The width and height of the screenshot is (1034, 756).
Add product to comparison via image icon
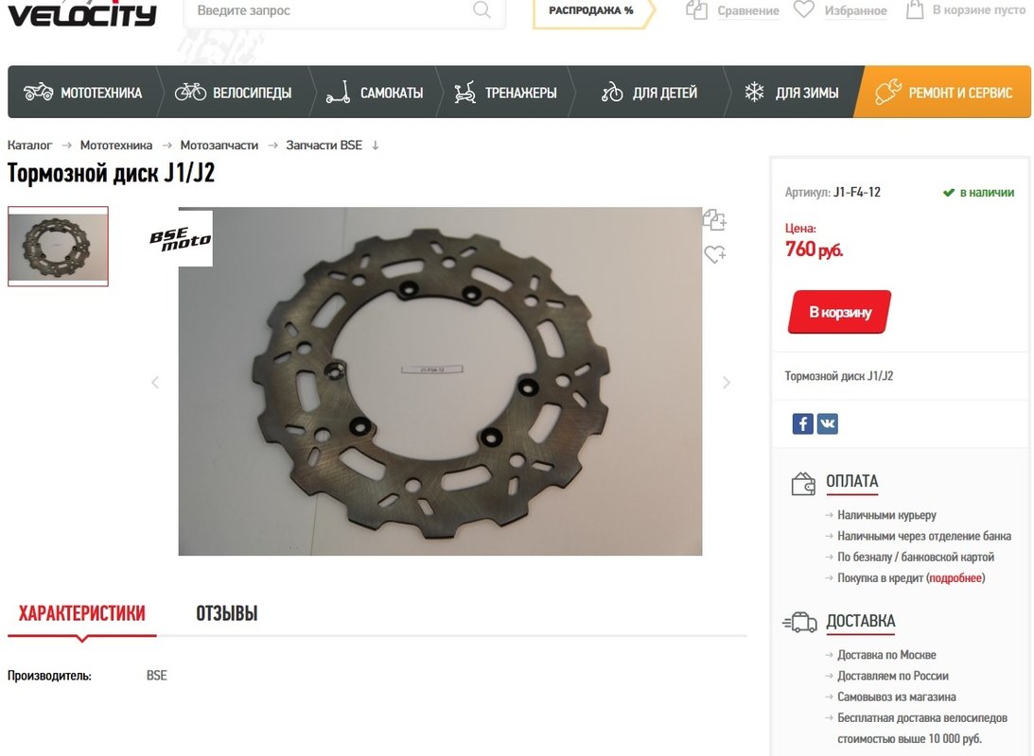pos(714,219)
